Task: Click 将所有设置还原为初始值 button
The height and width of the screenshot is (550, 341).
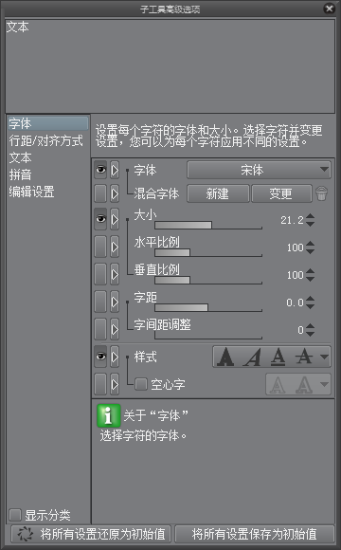Action: pyautogui.click(x=91, y=534)
